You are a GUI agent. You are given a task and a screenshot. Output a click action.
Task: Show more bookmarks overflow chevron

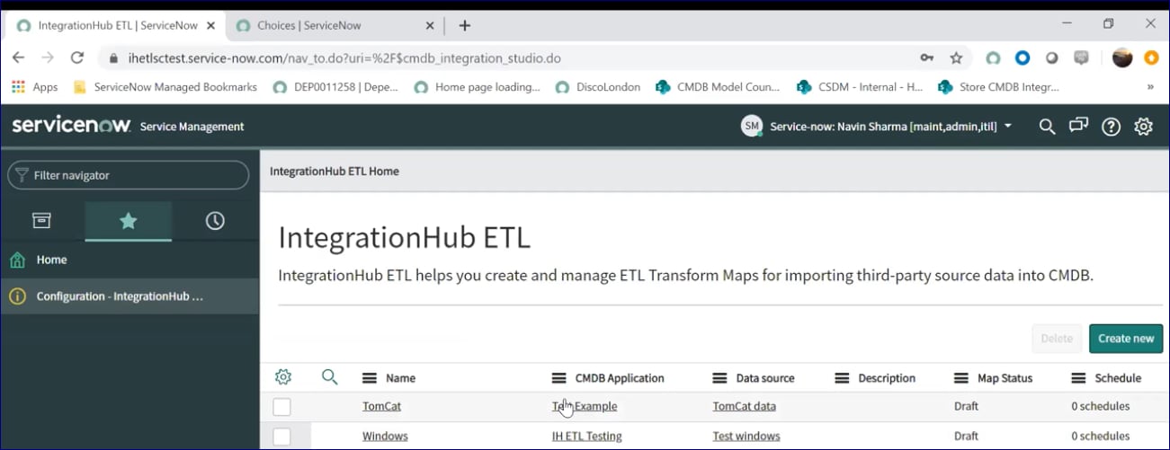point(1150,87)
